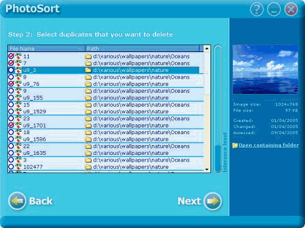Click the JPG icon of file 18
This screenshot has width=305, height=228.
(18, 132)
